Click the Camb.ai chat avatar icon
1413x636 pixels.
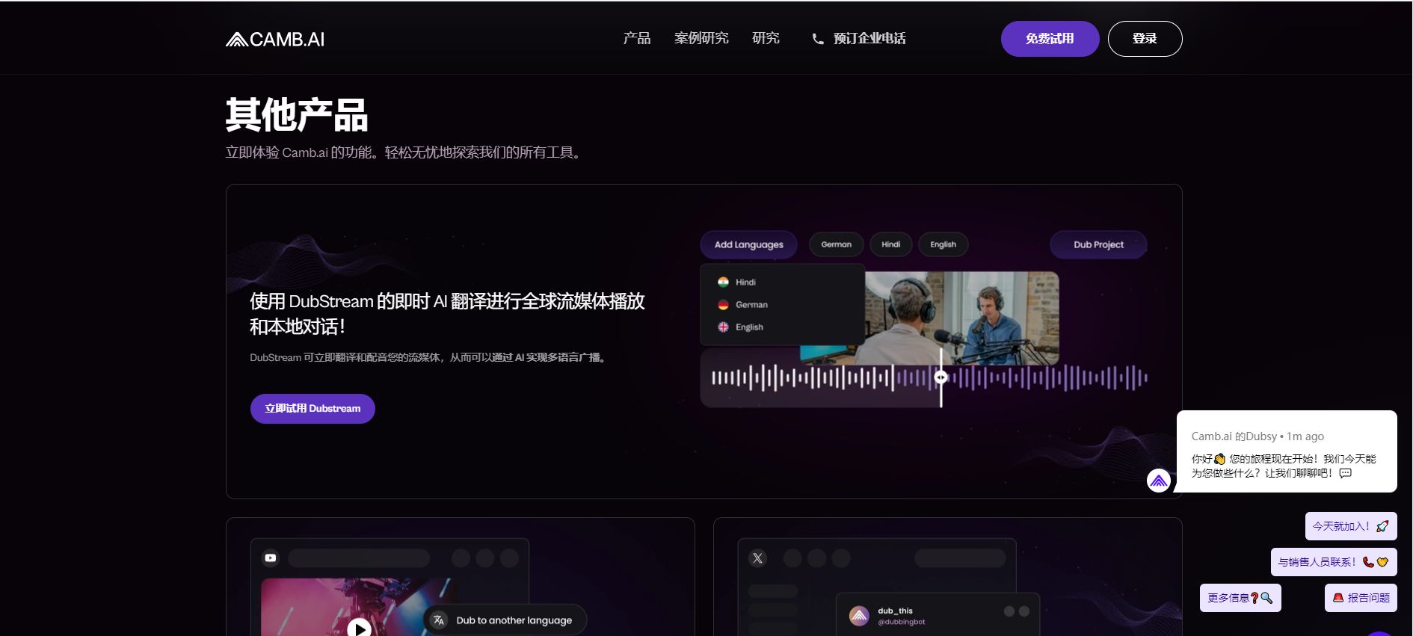point(1159,481)
